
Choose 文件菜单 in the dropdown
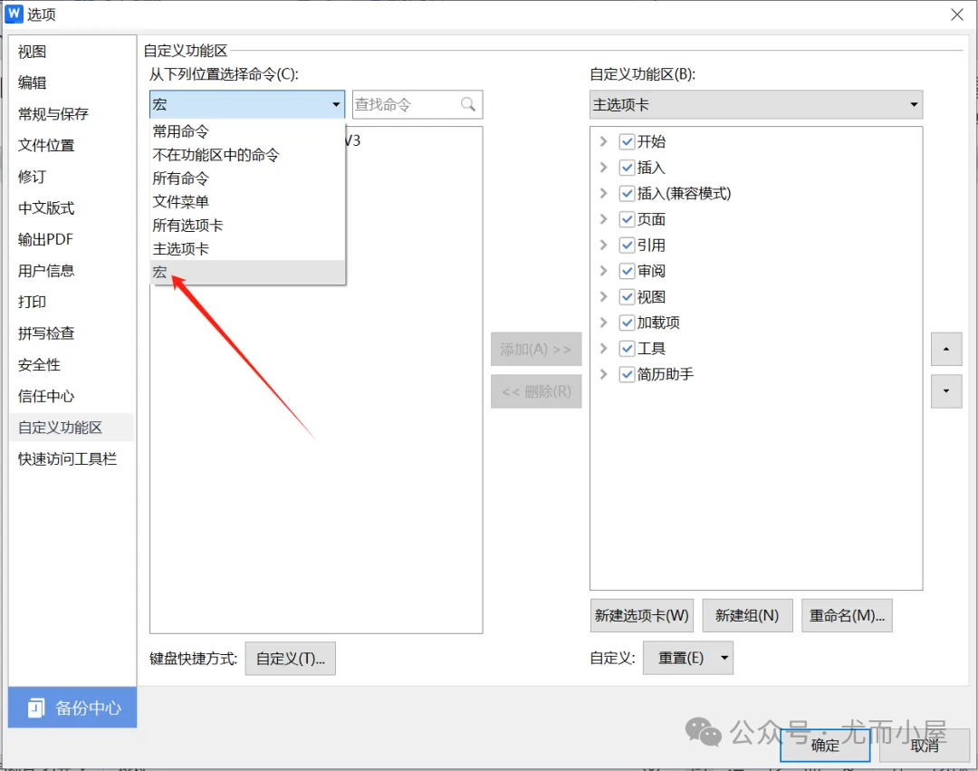(x=247, y=202)
